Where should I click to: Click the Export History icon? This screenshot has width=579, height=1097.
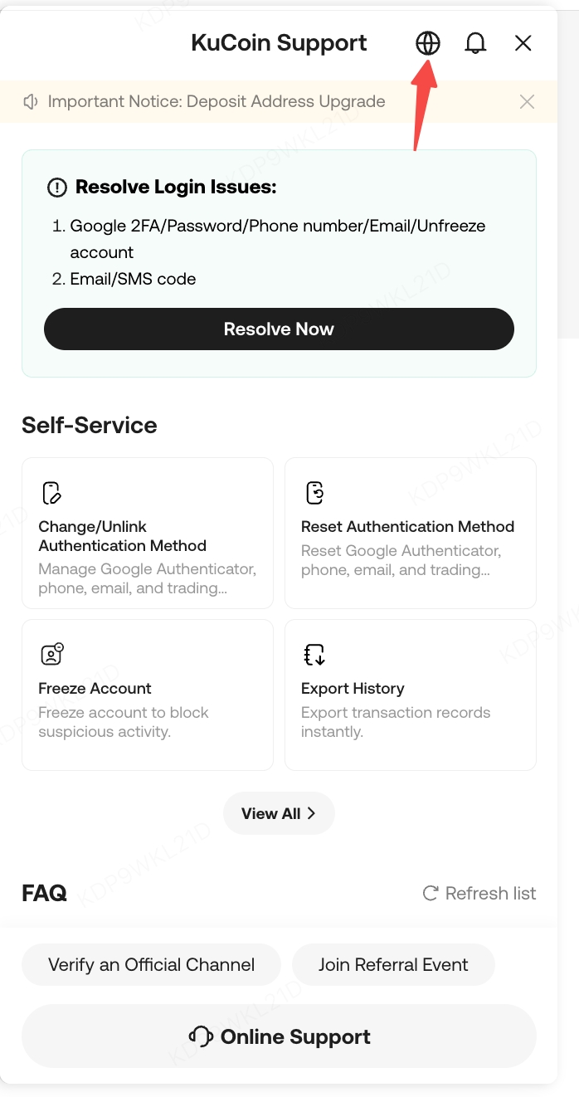(x=314, y=654)
